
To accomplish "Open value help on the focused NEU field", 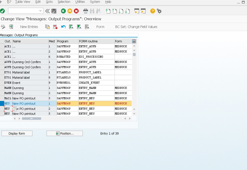I will 14,108.
